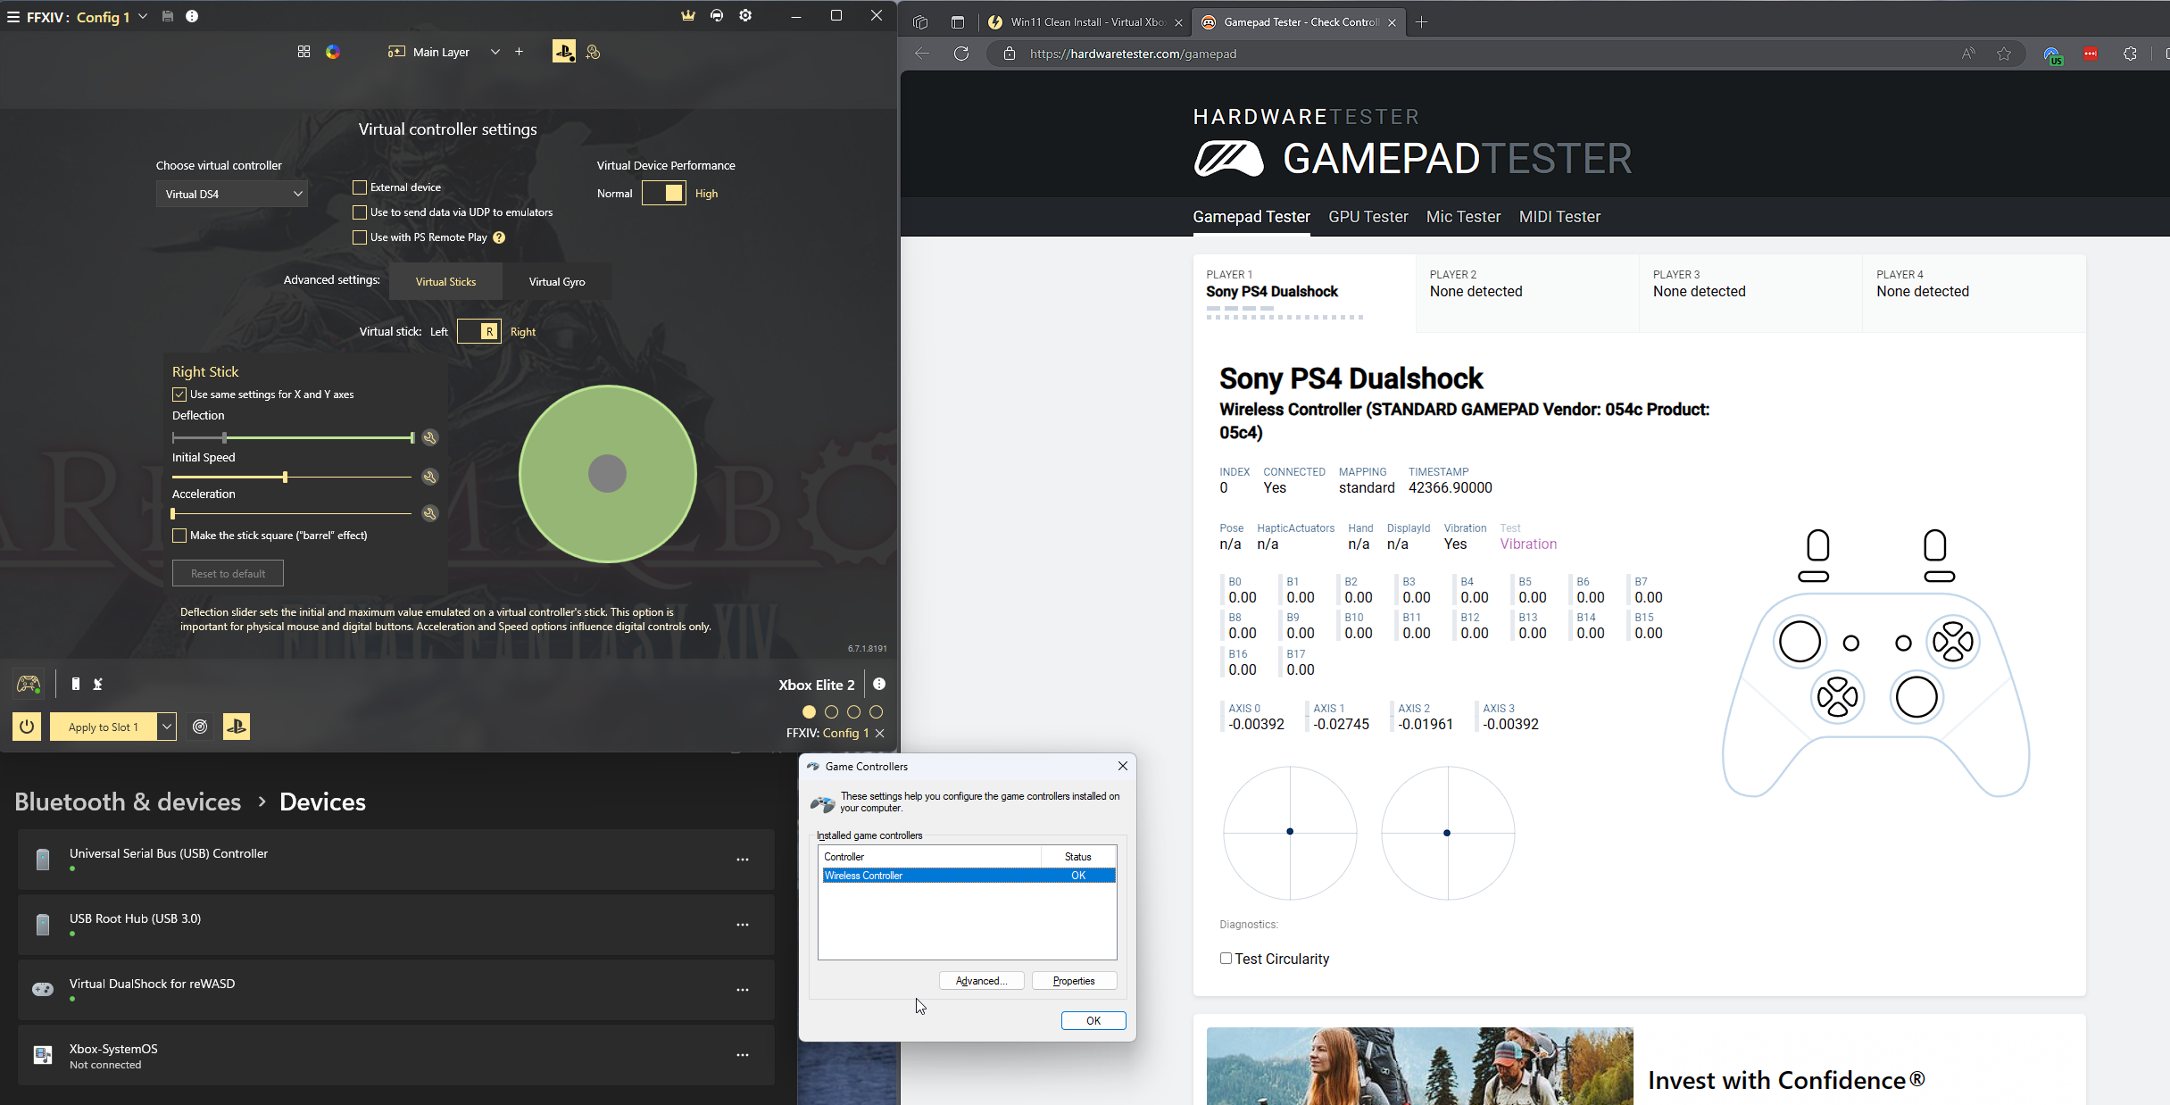Open the Virtual Sticks tab

click(445, 280)
